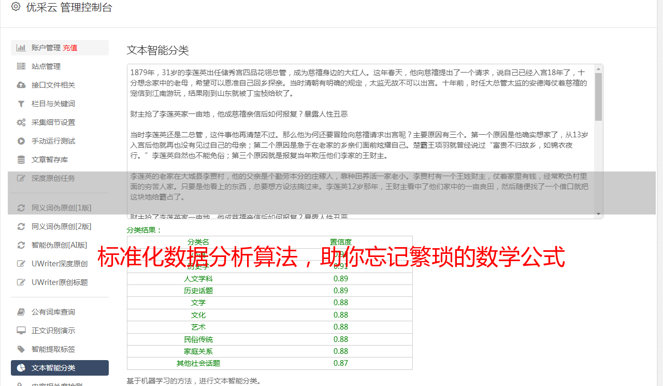Open 账户管理 menu item
The height and width of the screenshot is (386, 663).
coord(60,48)
